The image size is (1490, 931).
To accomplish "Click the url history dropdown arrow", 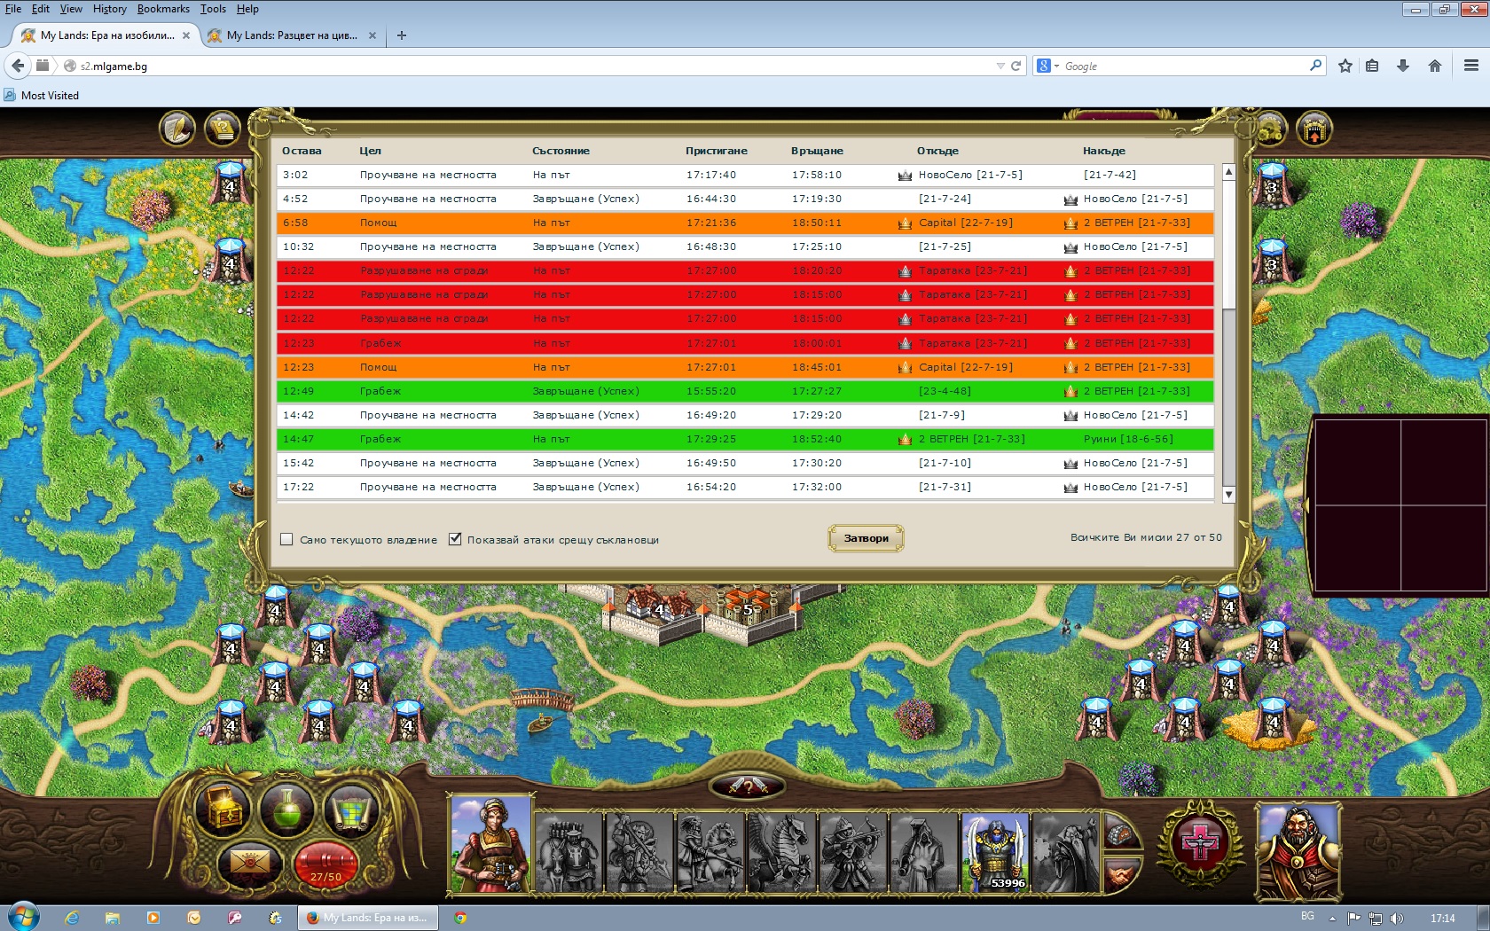I will (x=1000, y=66).
